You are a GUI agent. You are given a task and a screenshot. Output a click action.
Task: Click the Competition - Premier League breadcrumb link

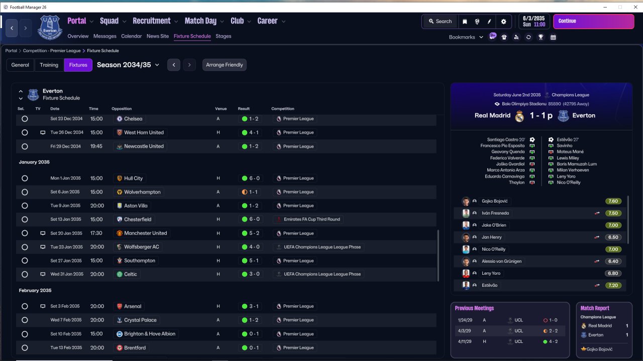click(x=52, y=51)
